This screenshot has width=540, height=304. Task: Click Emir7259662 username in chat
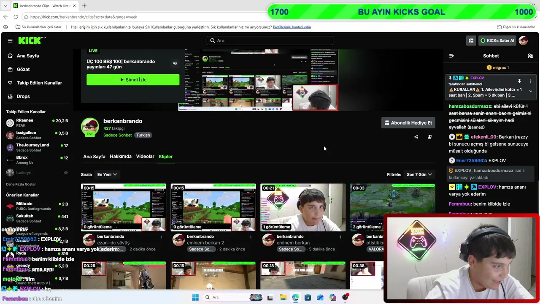tap(471, 160)
